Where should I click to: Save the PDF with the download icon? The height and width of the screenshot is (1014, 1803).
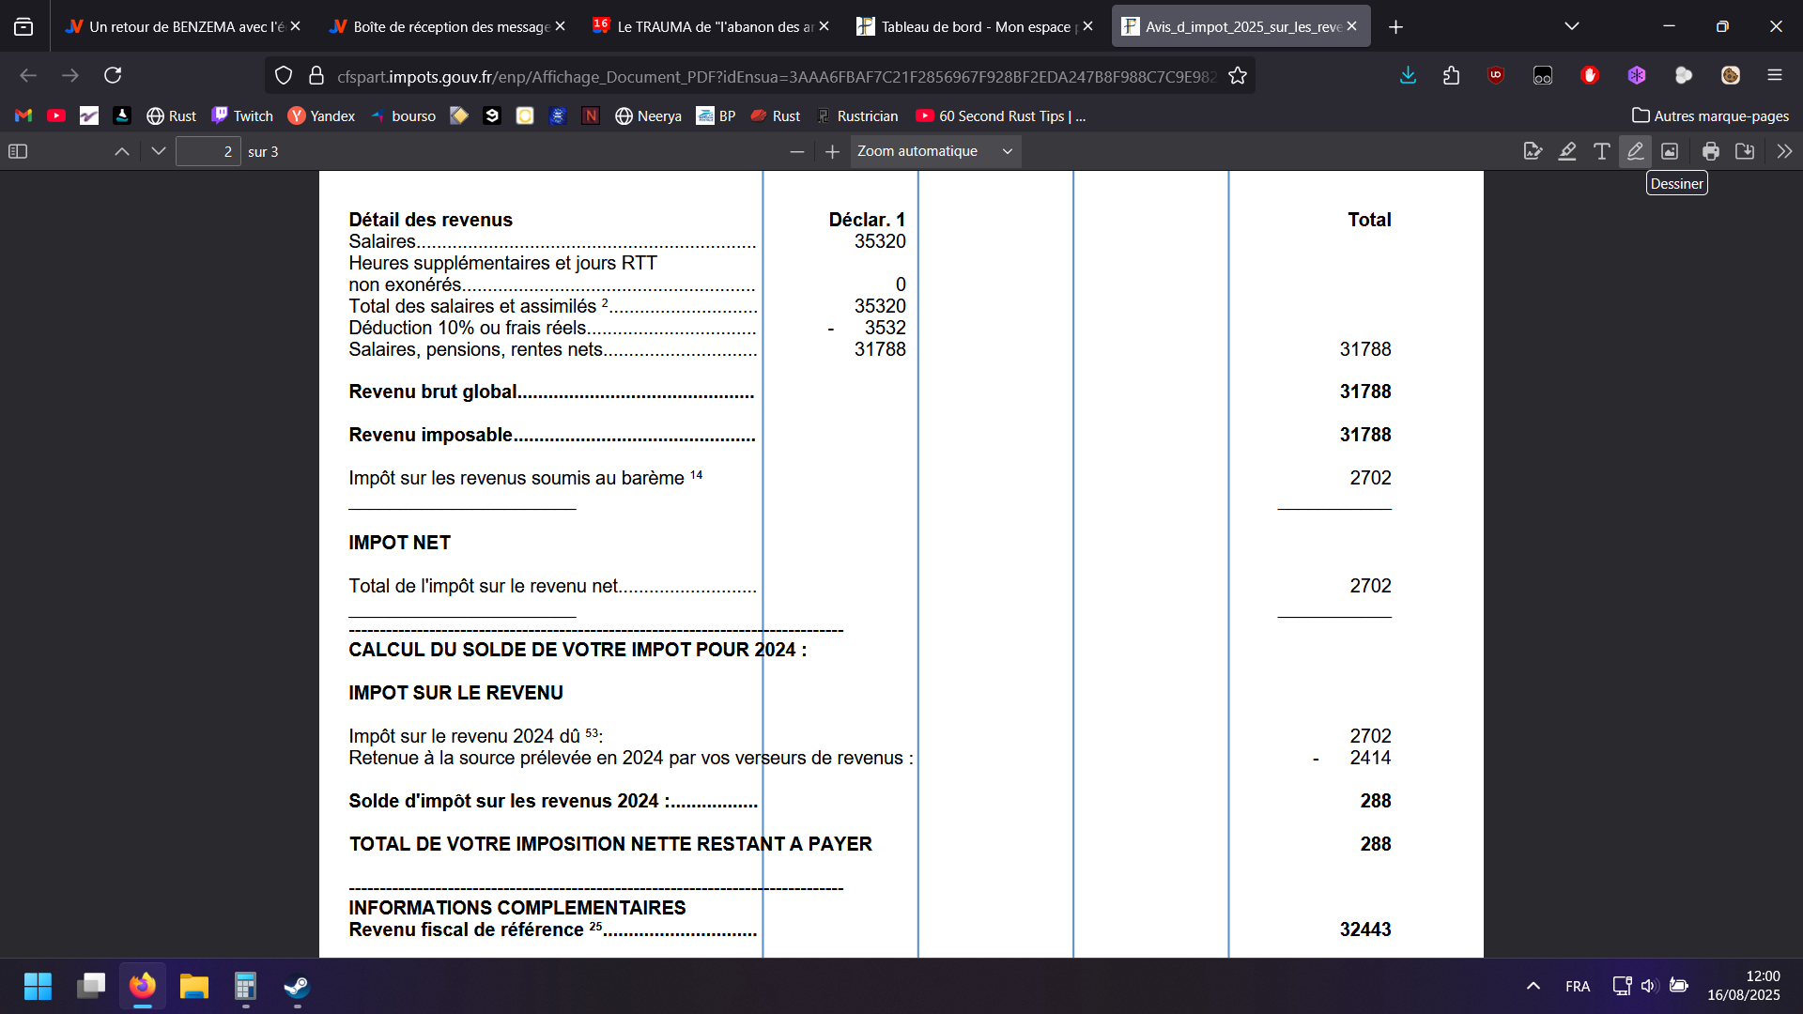pos(1745,151)
